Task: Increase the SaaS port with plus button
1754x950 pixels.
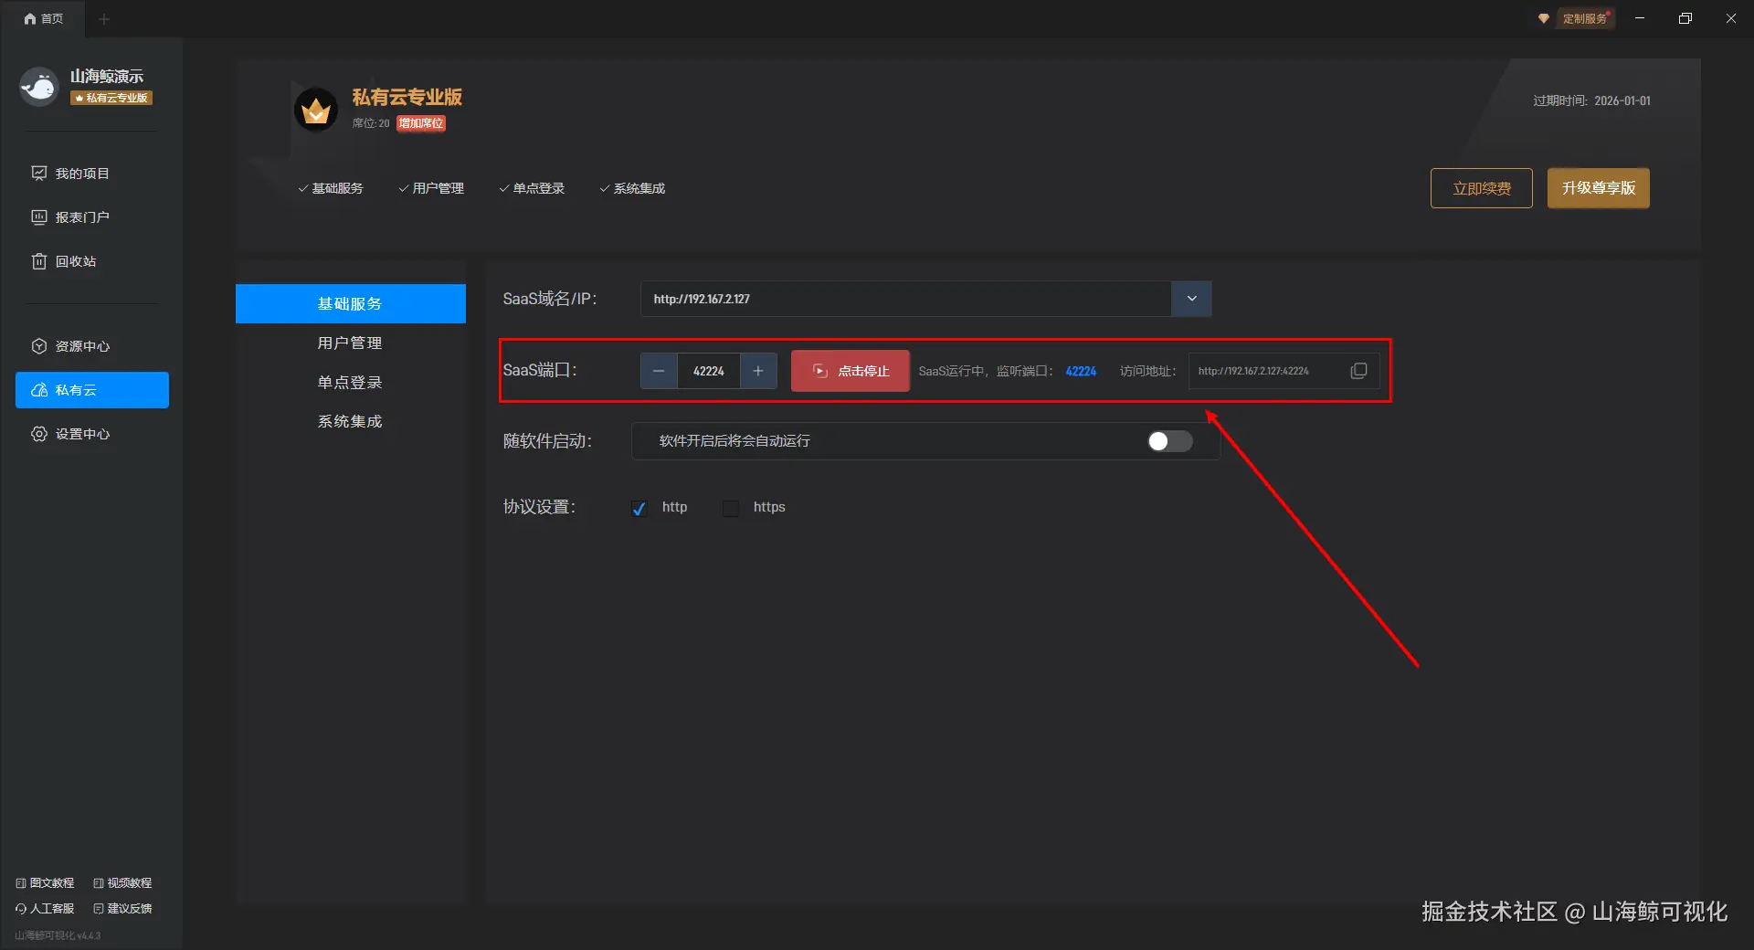Action: pos(758,371)
